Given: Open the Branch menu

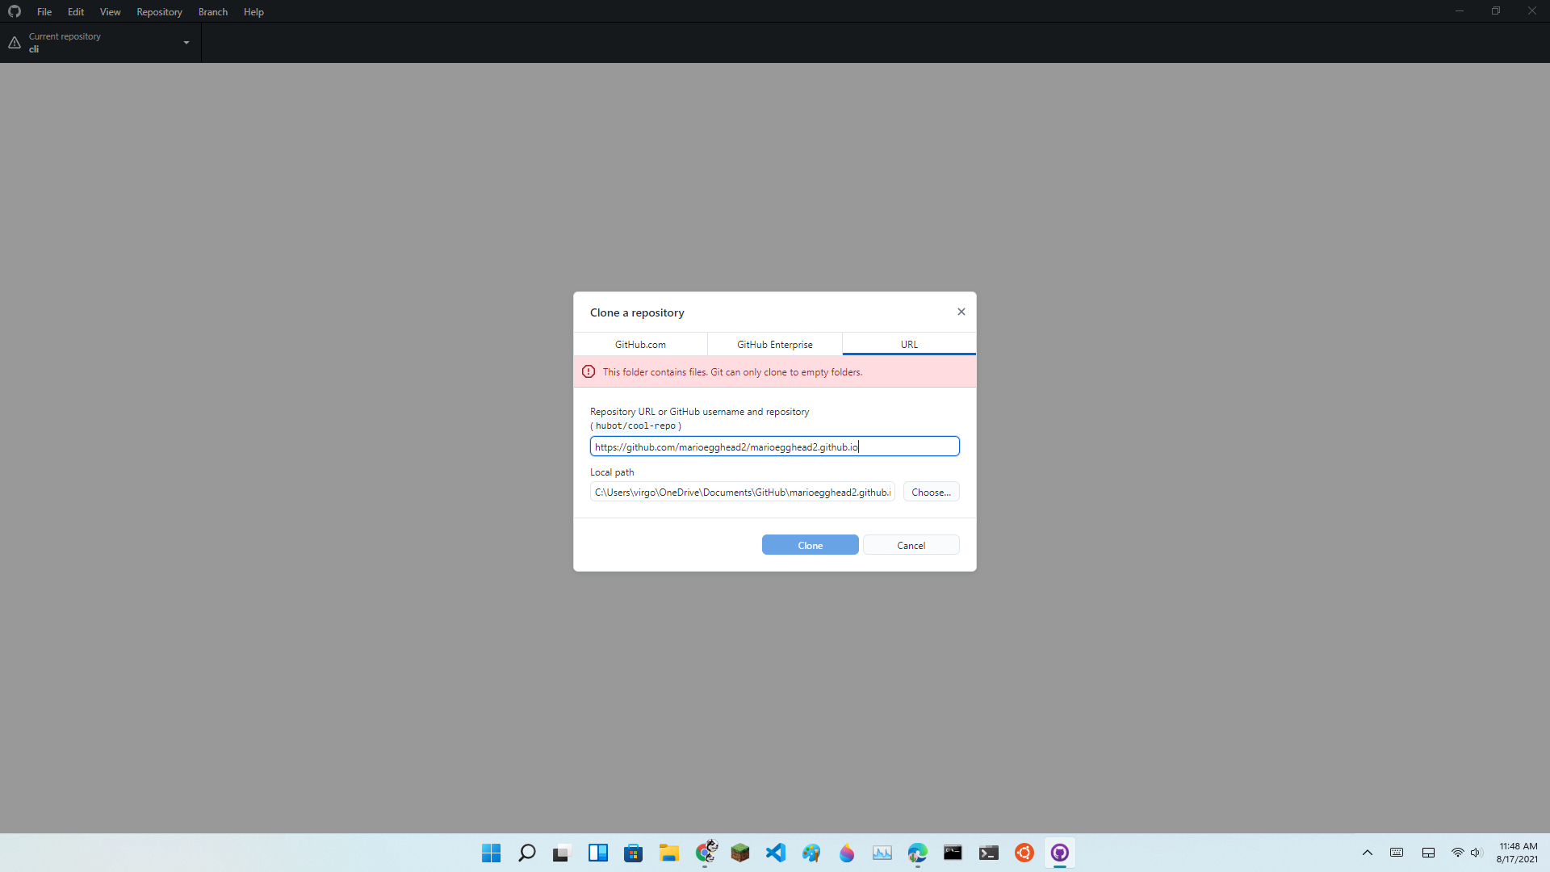Looking at the screenshot, I should tap(213, 11).
